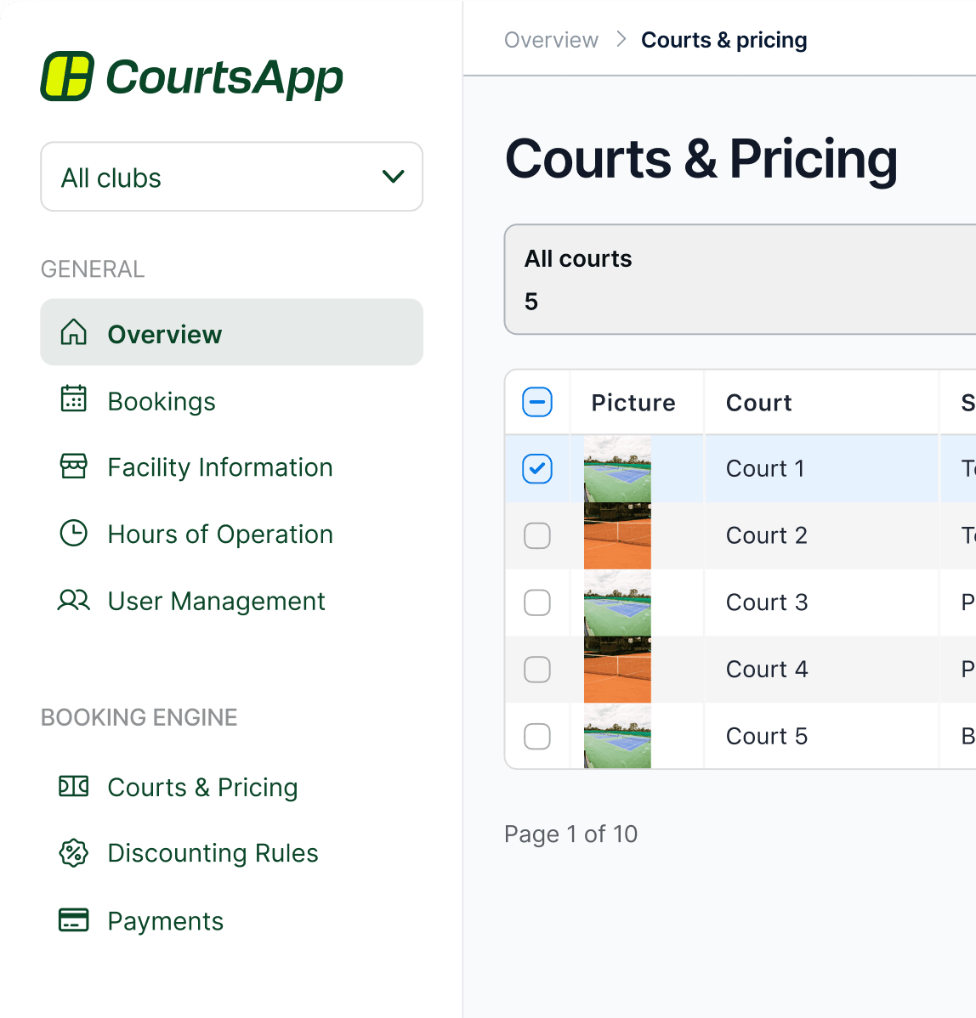
Task: Toggle the select-all header checkbox
Action: click(537, 402)
